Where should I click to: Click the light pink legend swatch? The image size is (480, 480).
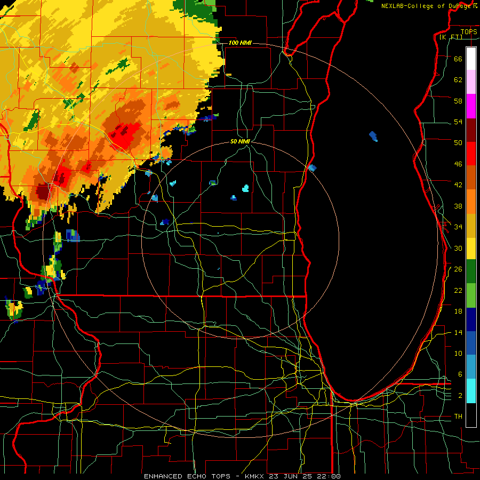coord(471,82)
